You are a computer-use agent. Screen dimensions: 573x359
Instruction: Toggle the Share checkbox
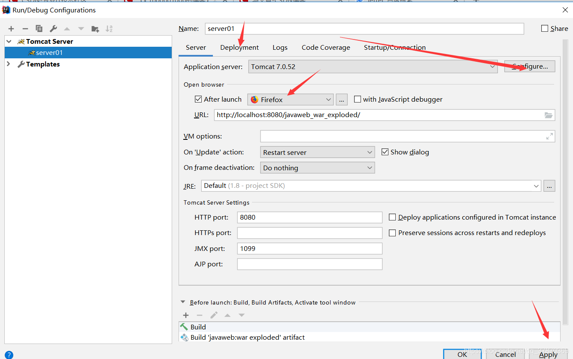pyautogui.click(x=545, y=28)
